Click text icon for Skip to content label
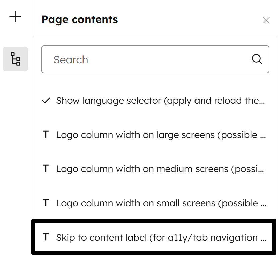Viewport: 278px width, 257px height. [x=46, y=237]
